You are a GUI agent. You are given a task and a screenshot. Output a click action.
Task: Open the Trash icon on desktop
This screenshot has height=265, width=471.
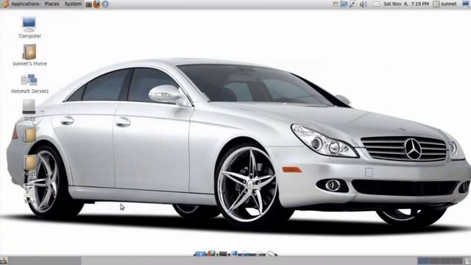[29, 194]
